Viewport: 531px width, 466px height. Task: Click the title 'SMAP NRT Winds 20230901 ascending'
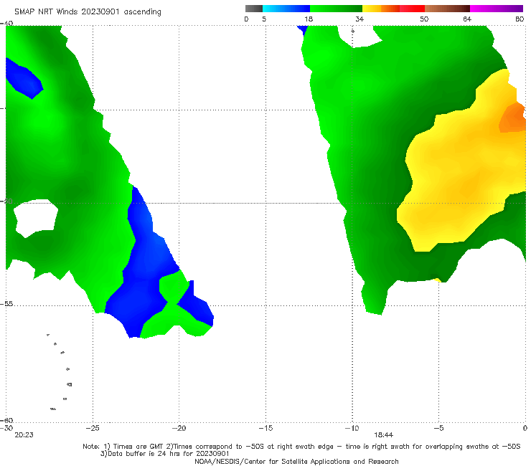(88, 11)
